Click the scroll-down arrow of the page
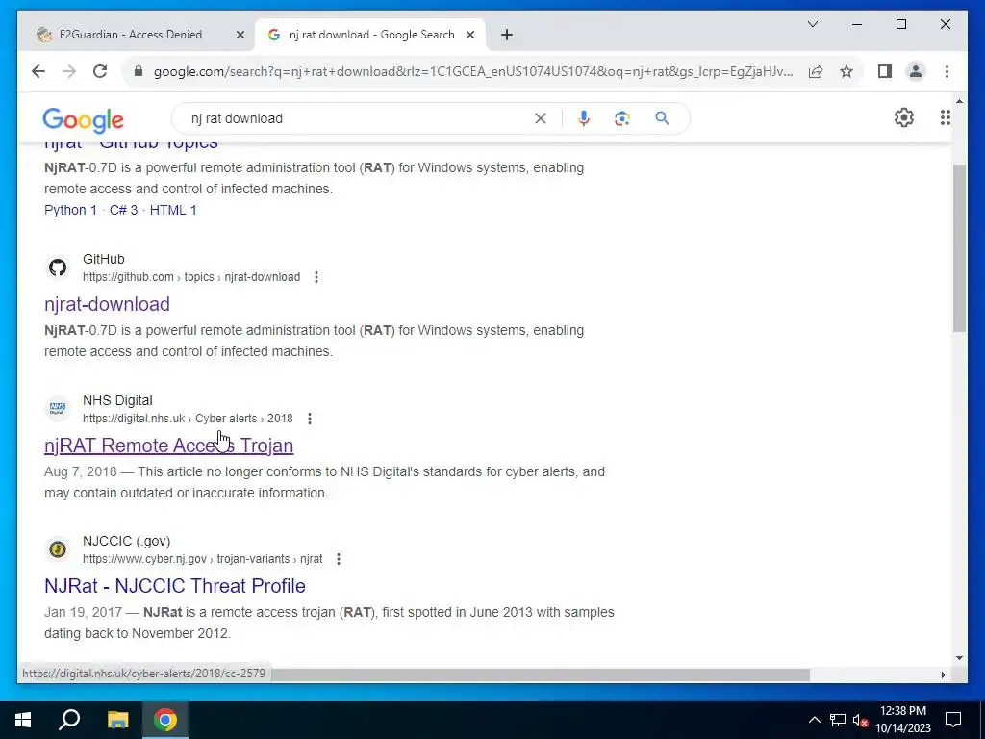 (x=959, y=658)
